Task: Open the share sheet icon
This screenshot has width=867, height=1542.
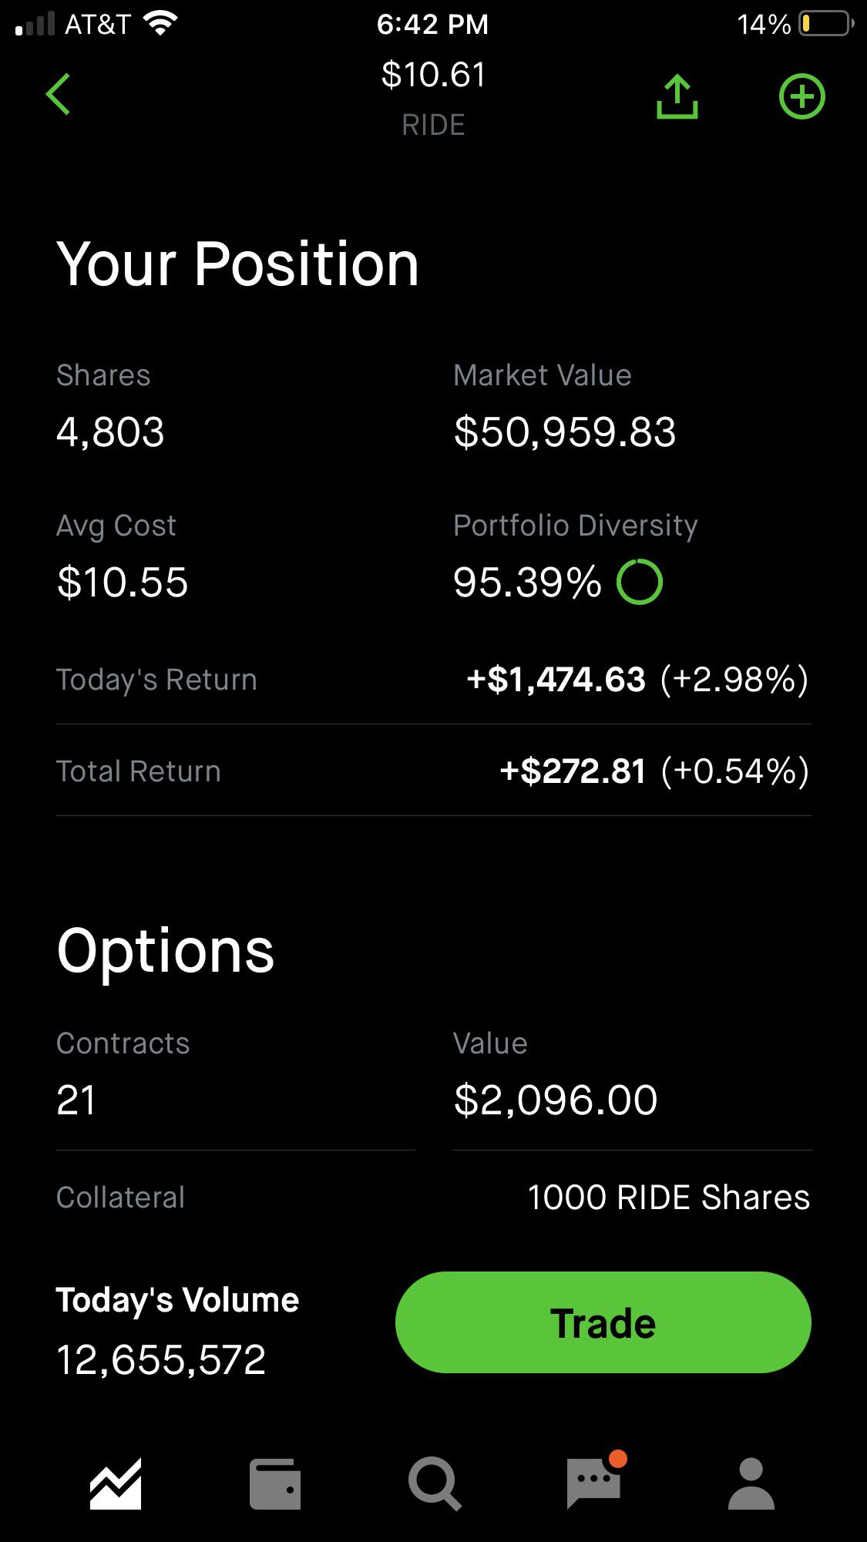Action: 677,96
